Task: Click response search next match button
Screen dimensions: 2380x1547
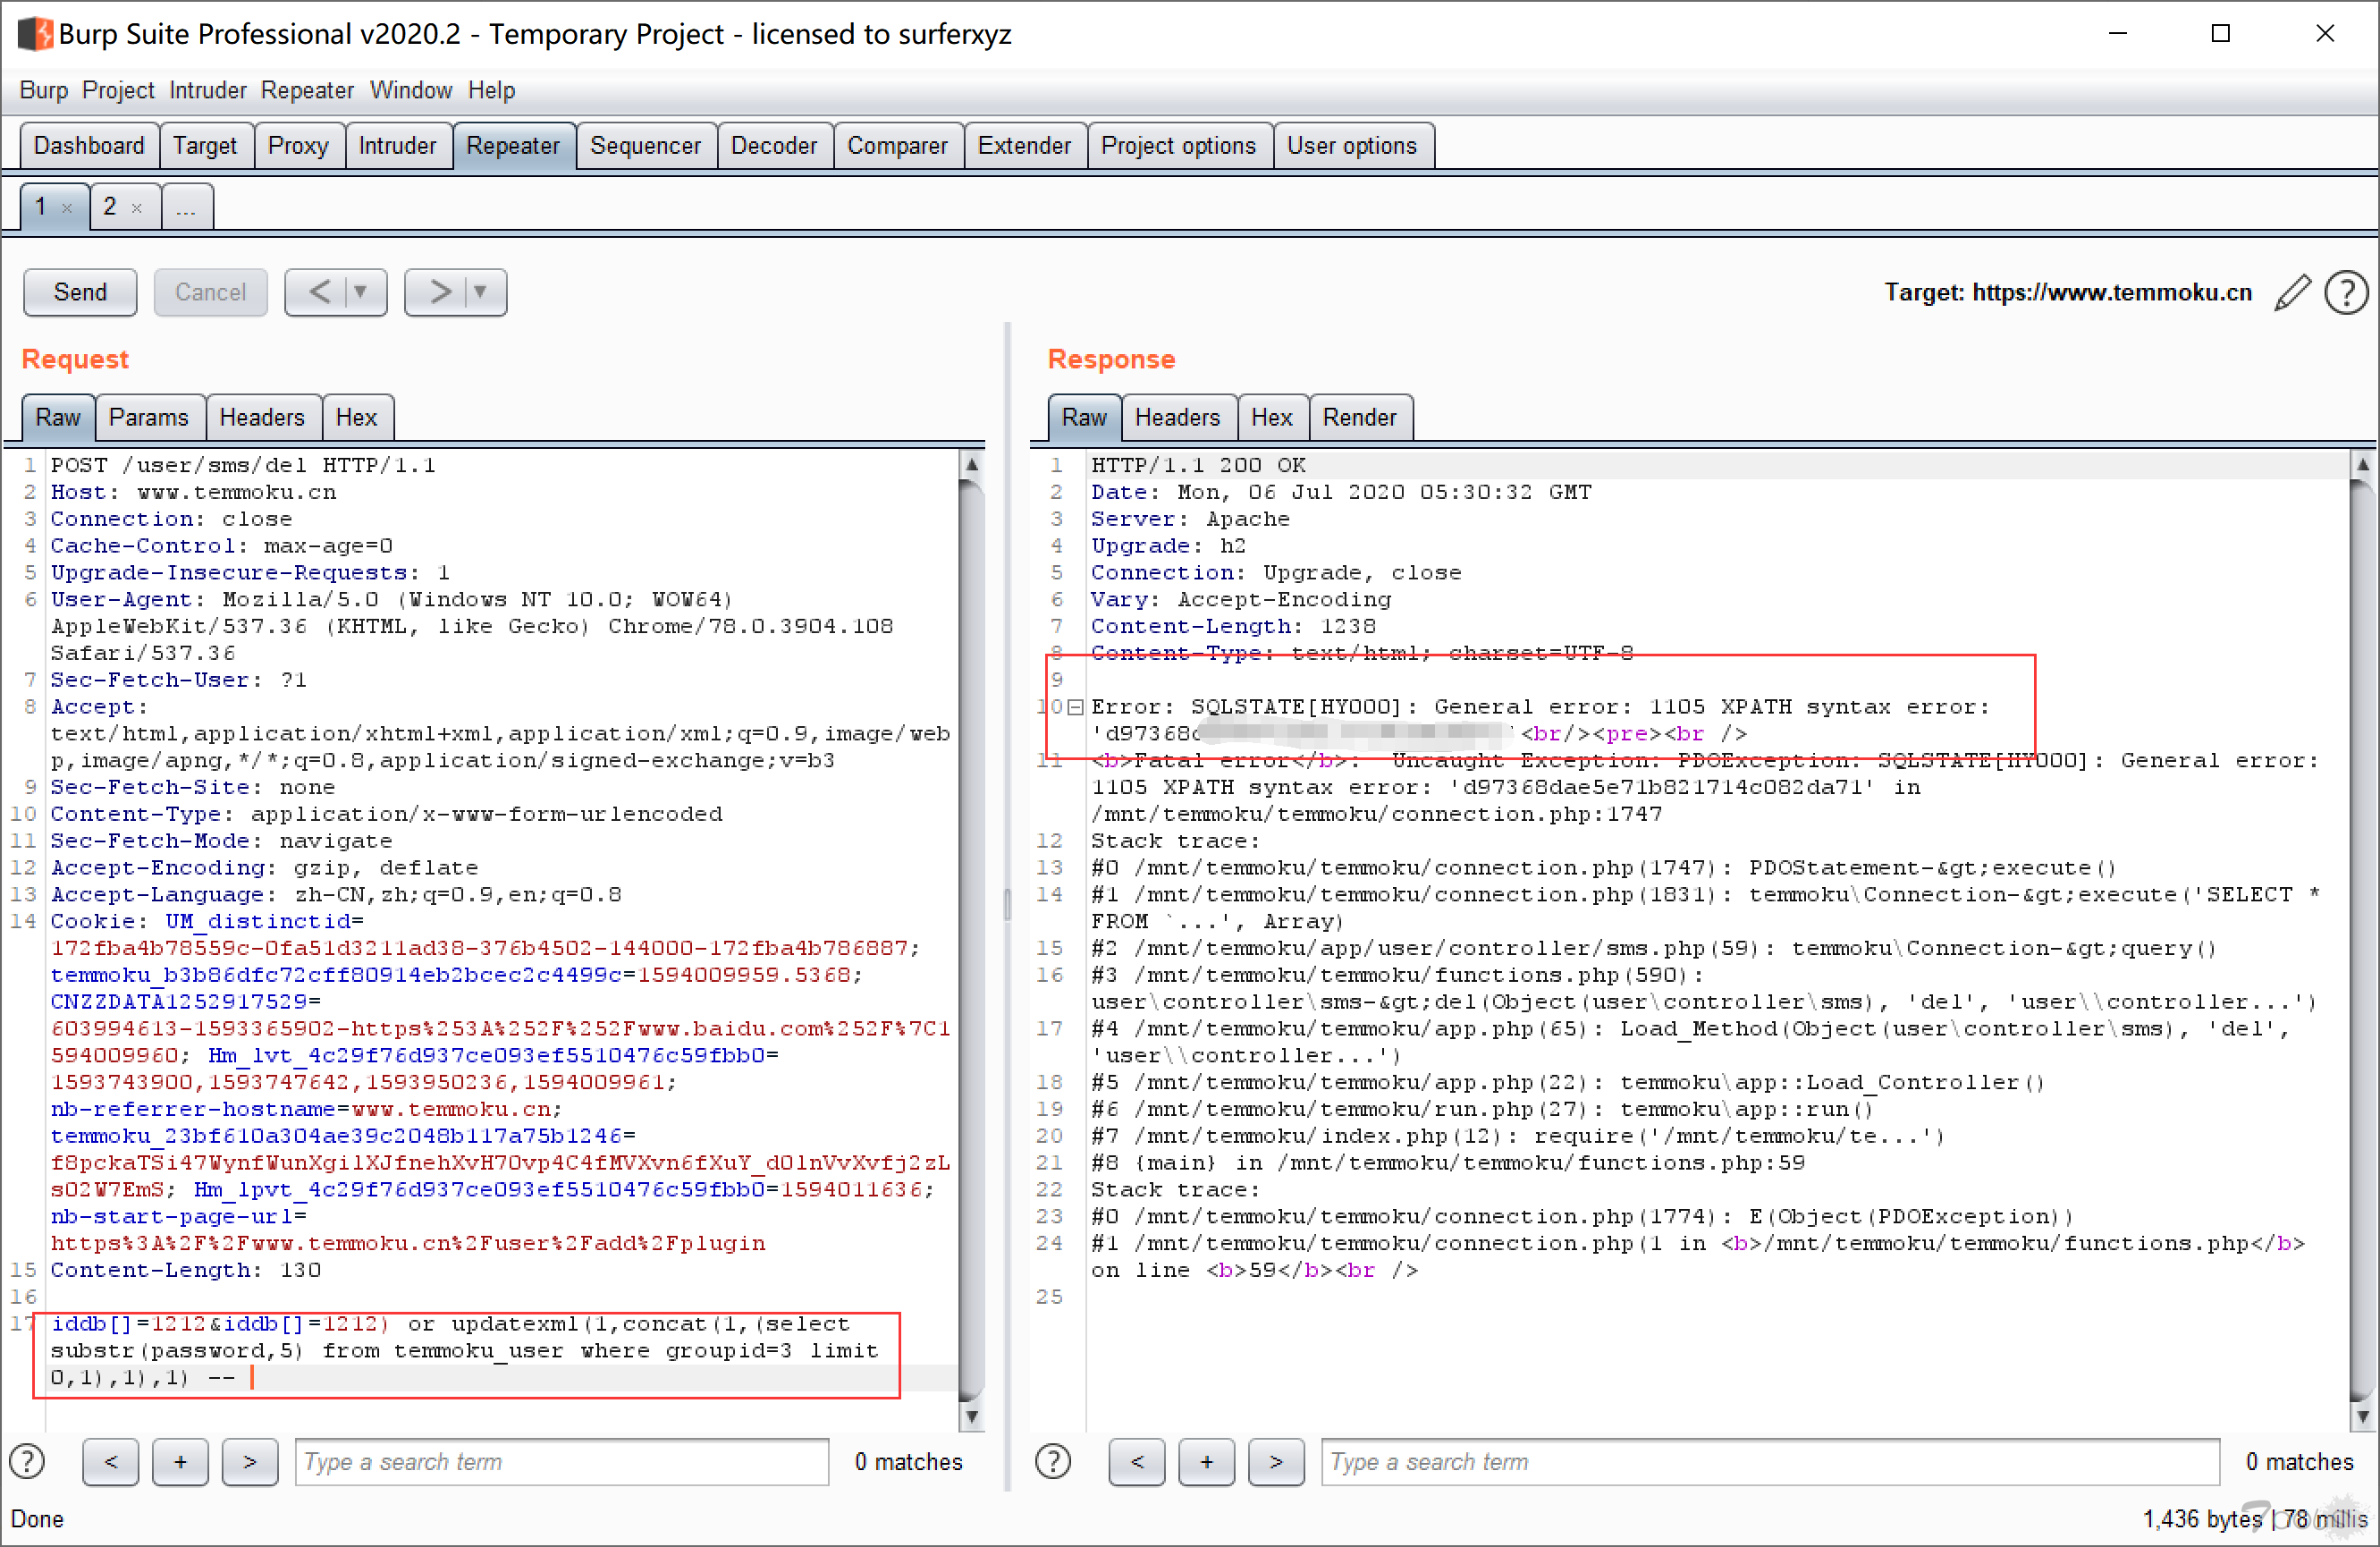Action: (x=1276, y=1462)
